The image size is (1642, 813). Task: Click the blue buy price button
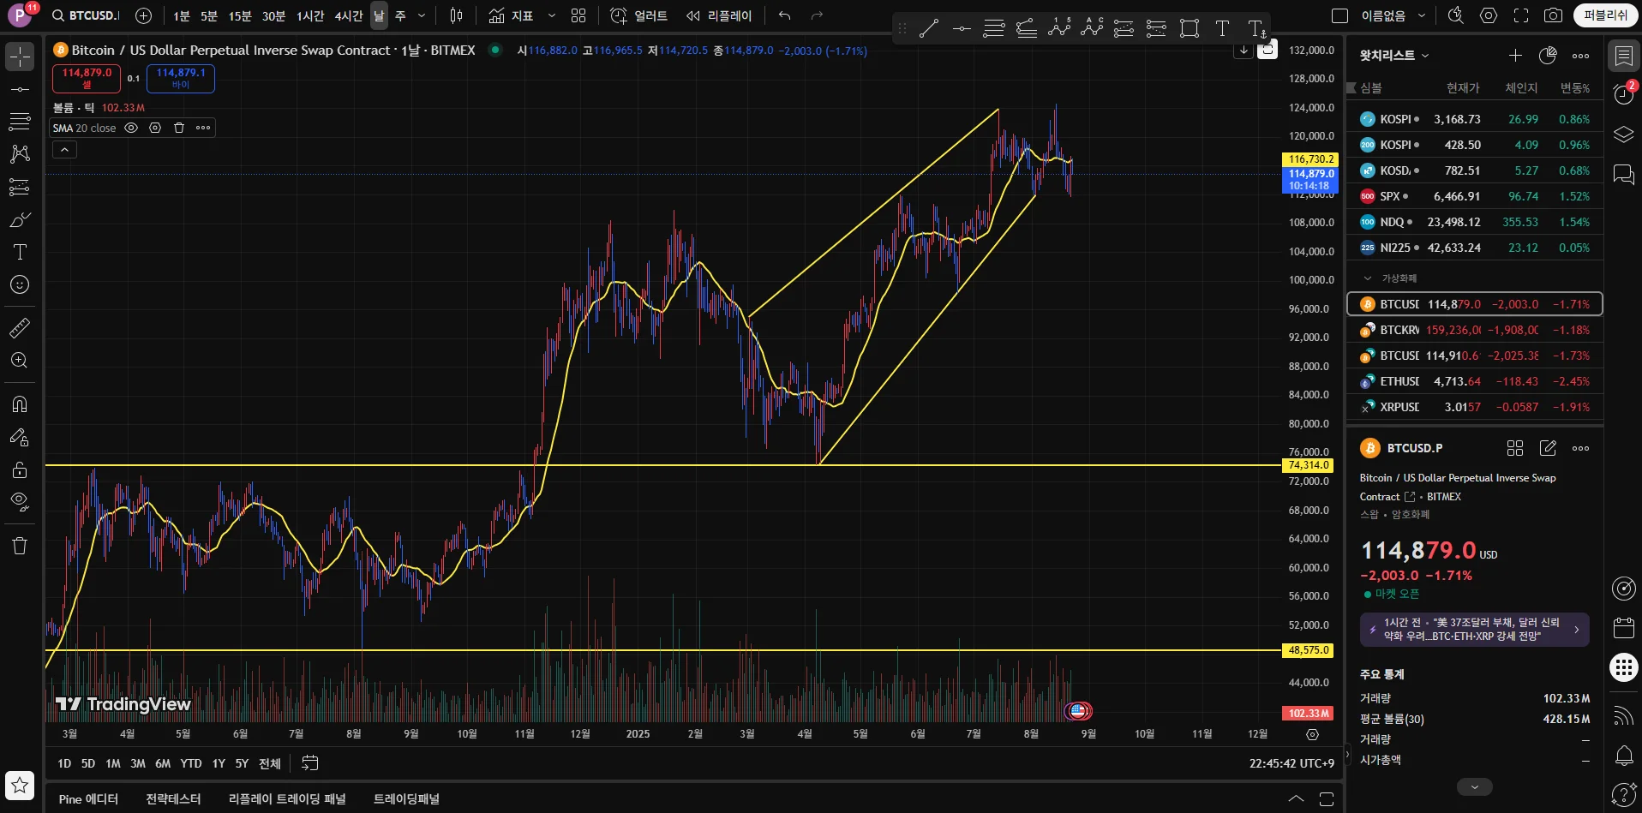point(181,78)
